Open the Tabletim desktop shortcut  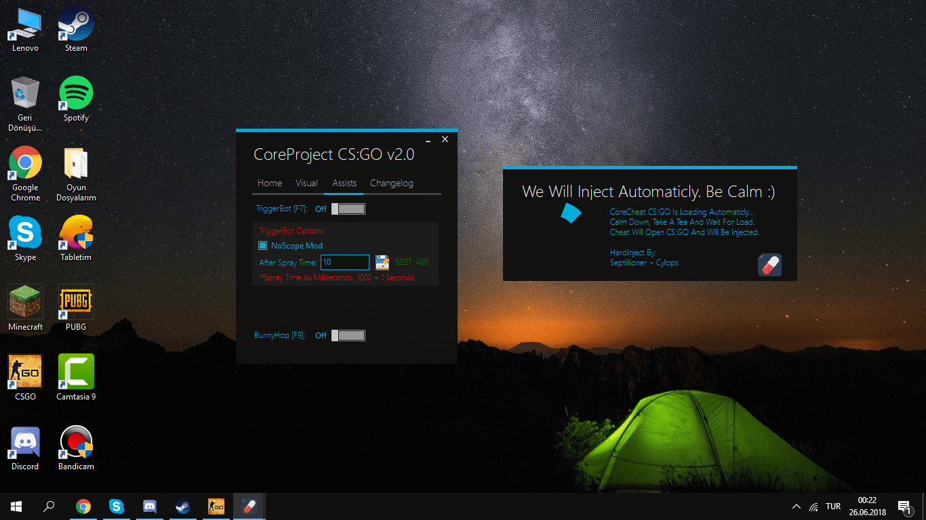tap(76, 239)
